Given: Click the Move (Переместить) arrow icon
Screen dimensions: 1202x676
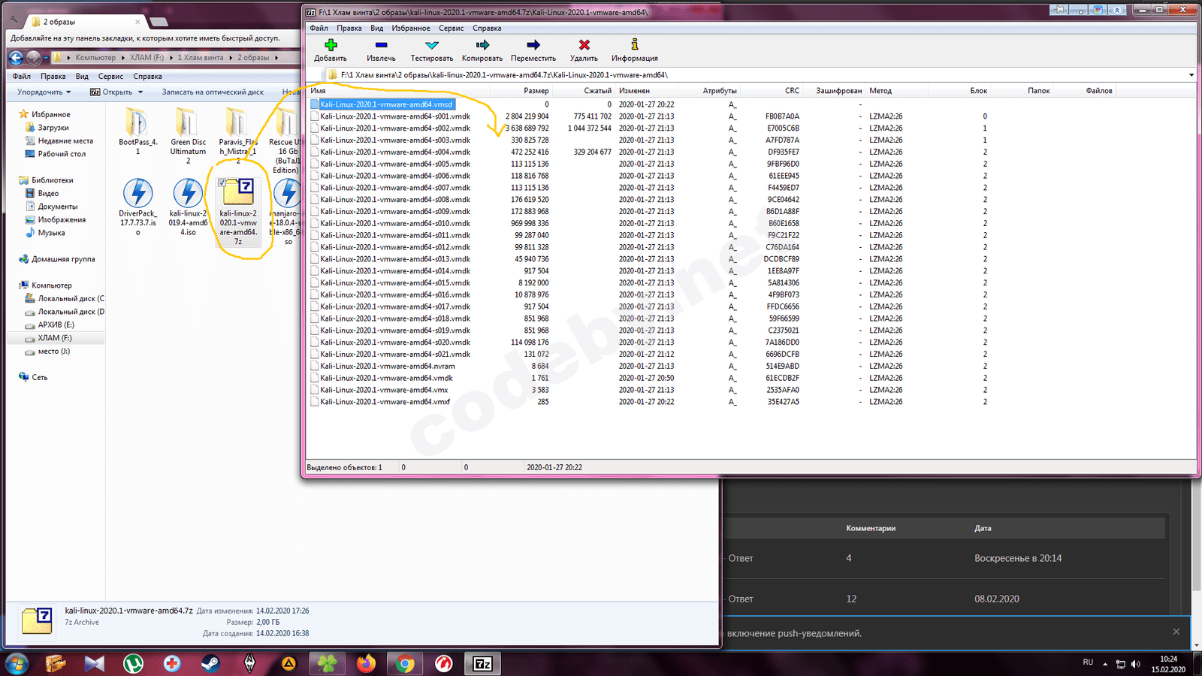Looking at the screenshot, I should (533, 45).
